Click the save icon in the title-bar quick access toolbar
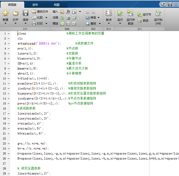 pos(170,4)
